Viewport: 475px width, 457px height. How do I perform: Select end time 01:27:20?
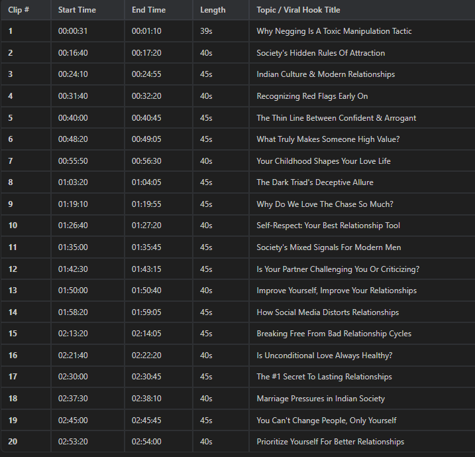click(146, 226)
